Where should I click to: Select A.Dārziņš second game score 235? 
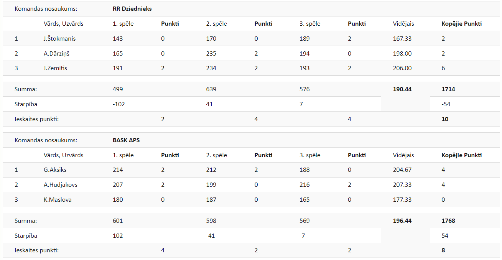[x=211, y=54]
